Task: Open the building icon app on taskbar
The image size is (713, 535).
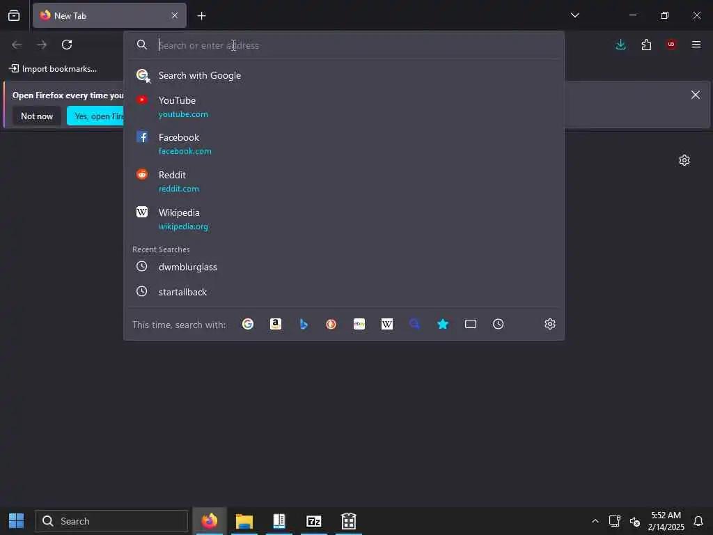Action: coord(349,521)
